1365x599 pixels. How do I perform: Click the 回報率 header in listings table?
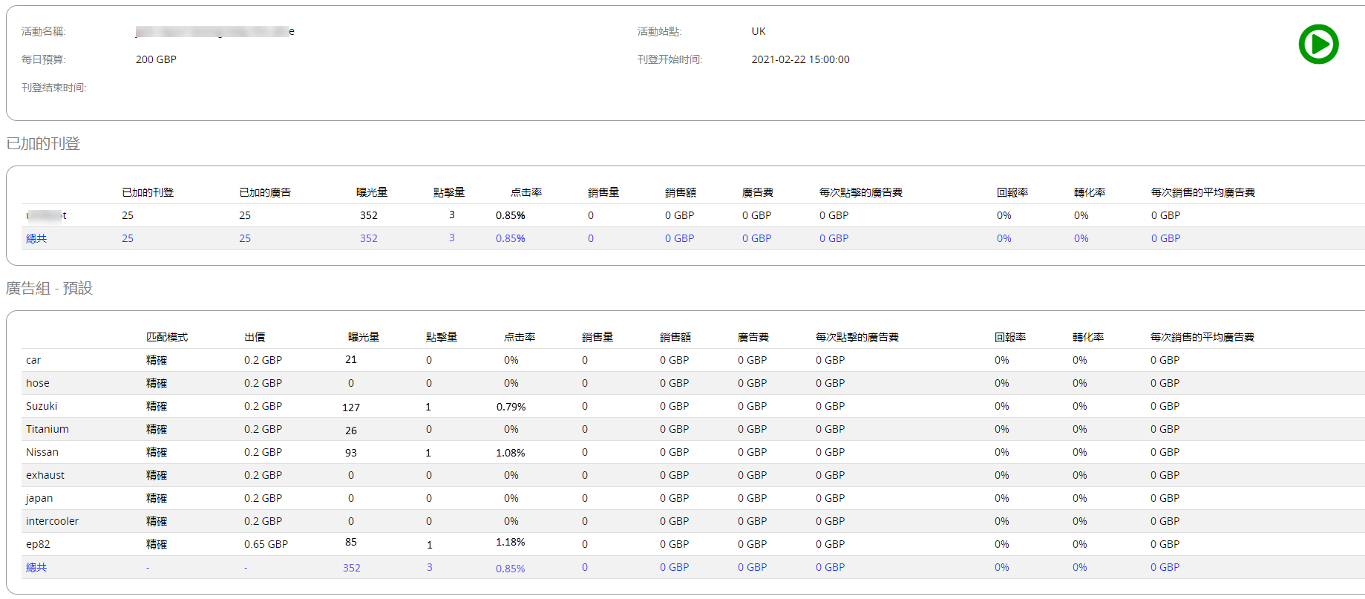[1012, 192]
